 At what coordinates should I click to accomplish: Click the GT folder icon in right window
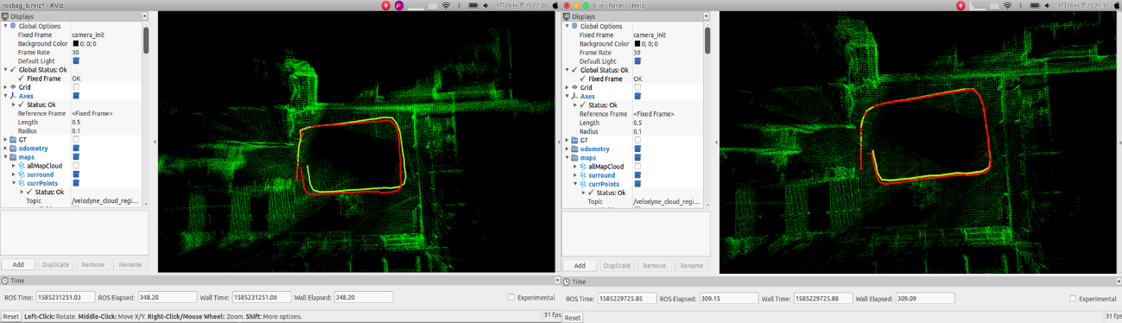574,140
